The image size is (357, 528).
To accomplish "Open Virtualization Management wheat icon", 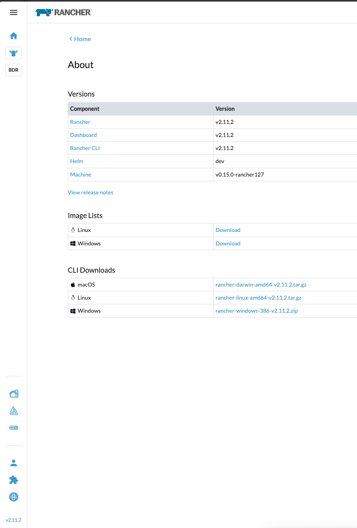I will (x=13, y=428).
